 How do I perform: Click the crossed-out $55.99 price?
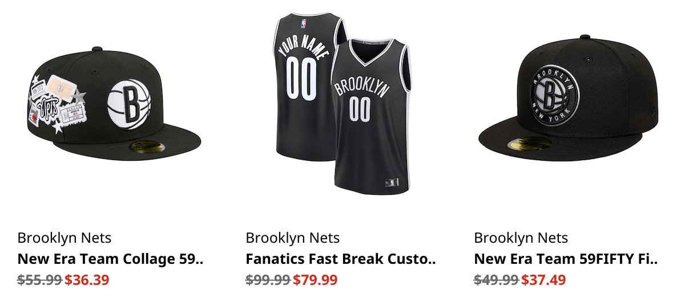40,280
